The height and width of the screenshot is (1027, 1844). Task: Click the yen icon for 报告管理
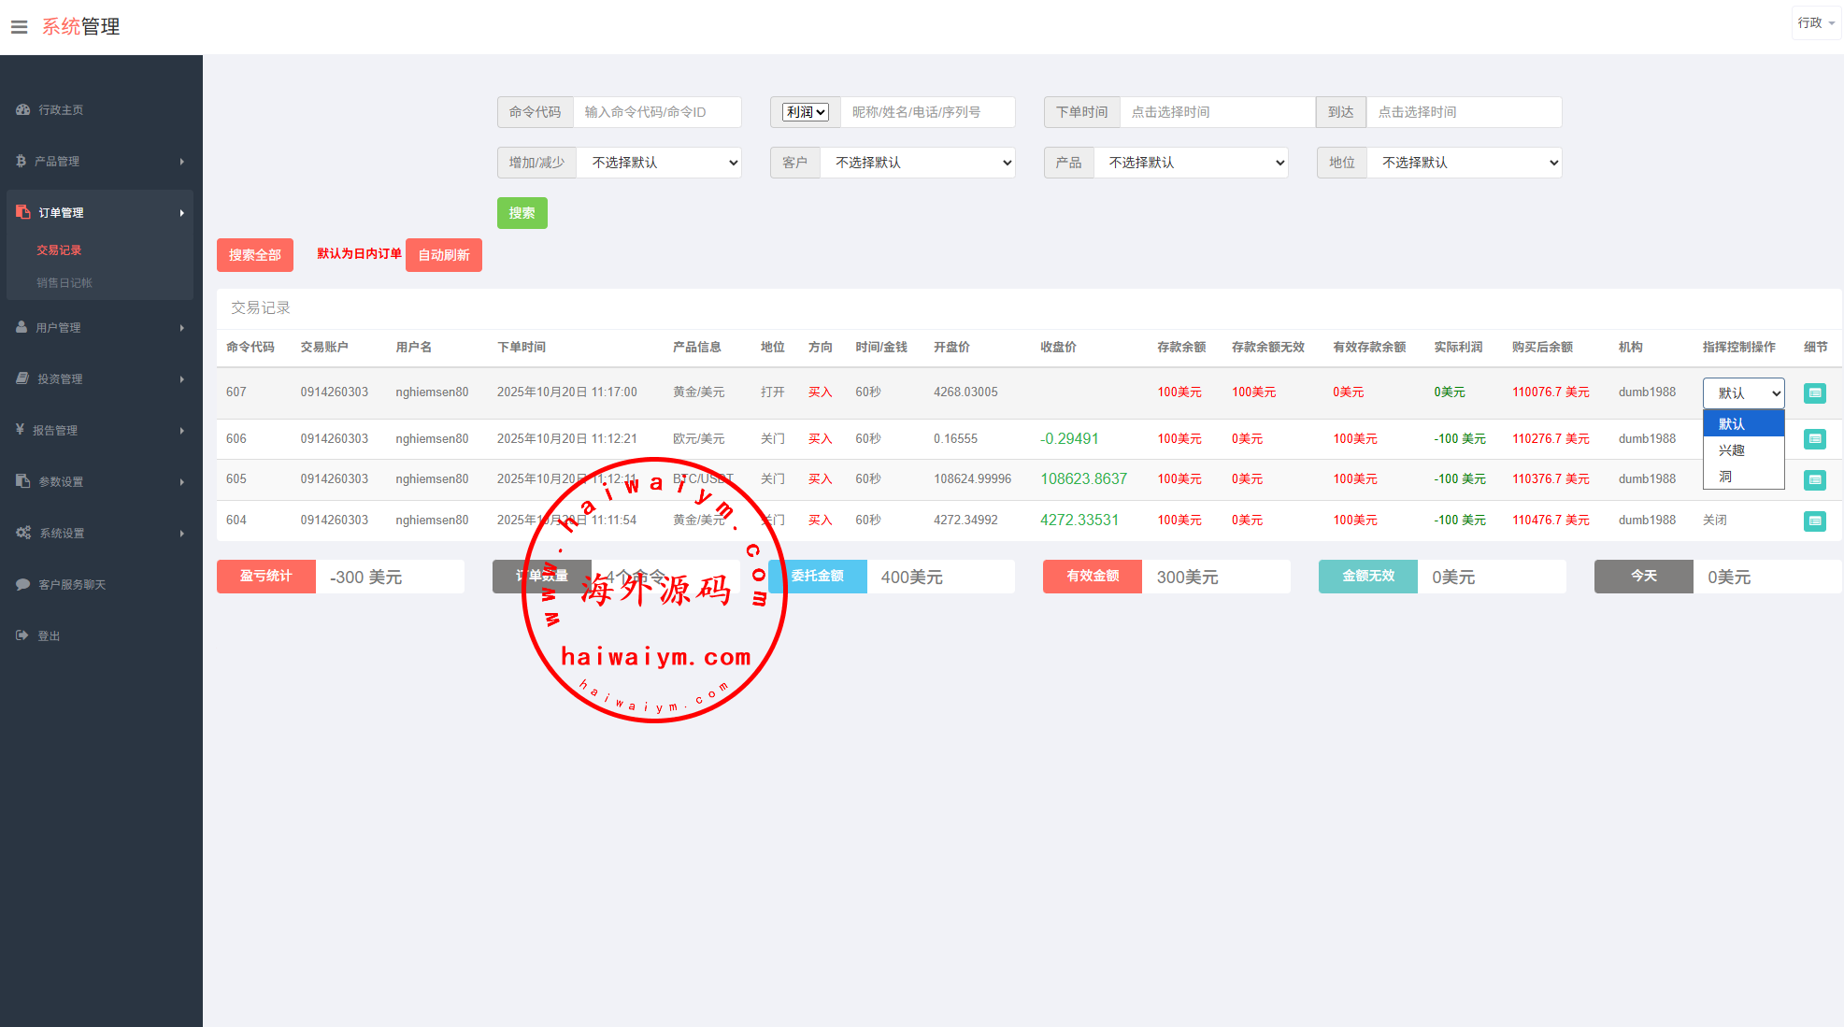pyautogui.click(x=20, y=430)
